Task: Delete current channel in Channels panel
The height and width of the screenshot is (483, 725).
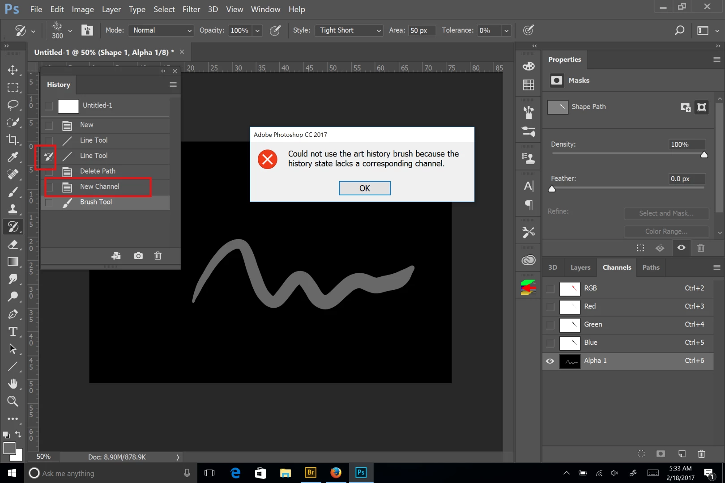Action: (701, 453)
